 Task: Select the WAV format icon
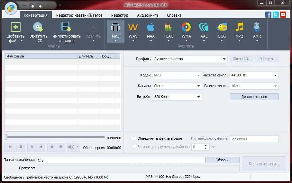(133, 27)
